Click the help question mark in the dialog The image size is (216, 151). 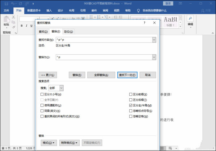click(x=144, y=23)
